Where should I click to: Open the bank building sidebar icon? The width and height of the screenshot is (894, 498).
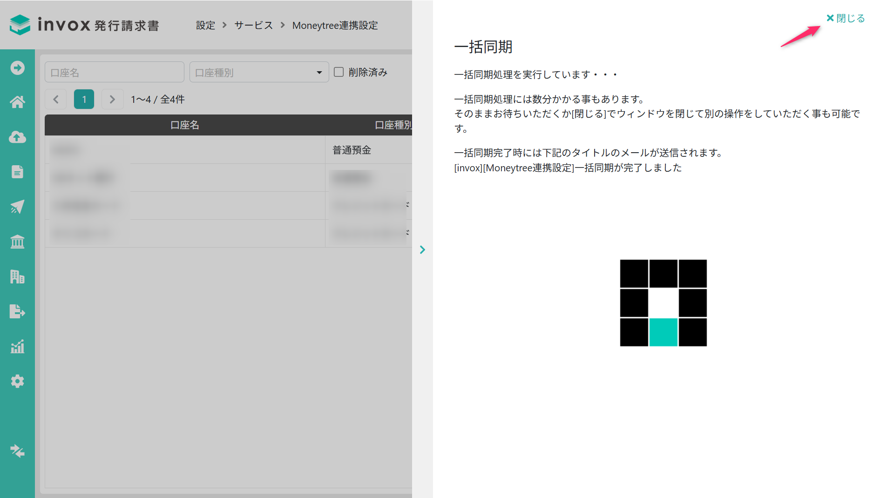click(17, 242)
